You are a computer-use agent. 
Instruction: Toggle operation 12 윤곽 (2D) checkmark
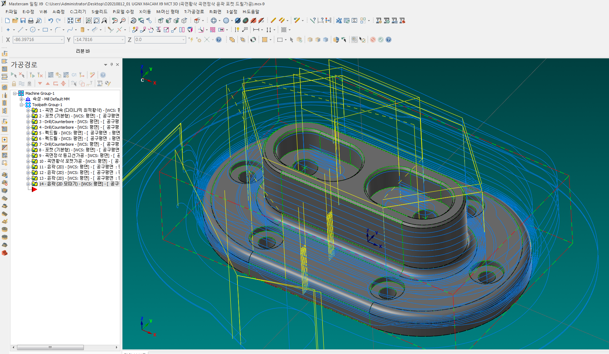coord(35,173)
